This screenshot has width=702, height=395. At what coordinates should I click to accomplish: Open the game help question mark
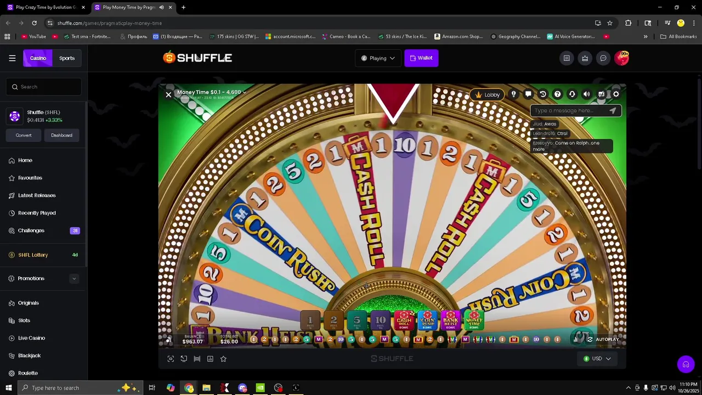[557, 94]
